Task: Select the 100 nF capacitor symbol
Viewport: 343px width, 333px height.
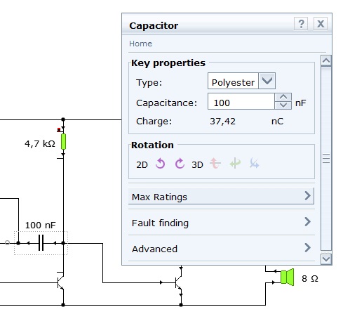Action: click(41, 243)
